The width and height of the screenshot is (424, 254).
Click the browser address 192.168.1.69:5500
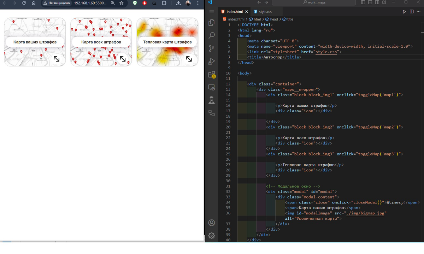pos(90,3)
